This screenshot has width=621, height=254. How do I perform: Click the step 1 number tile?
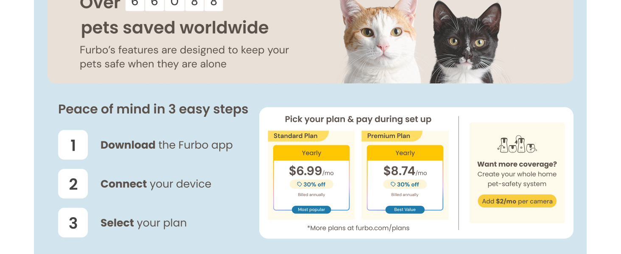[73, 145]
